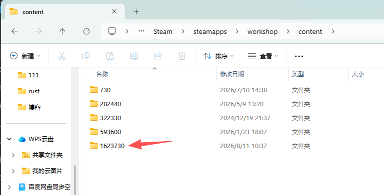Image resolution: width=384 pixels, height=195 pixels.
Task: Expand the 共享文件夹 tree node
Action: point(13,155)
